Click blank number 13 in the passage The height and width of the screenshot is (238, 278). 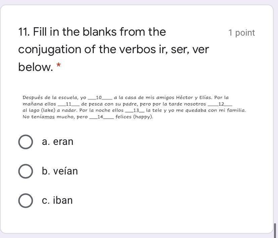pos(135,110)
